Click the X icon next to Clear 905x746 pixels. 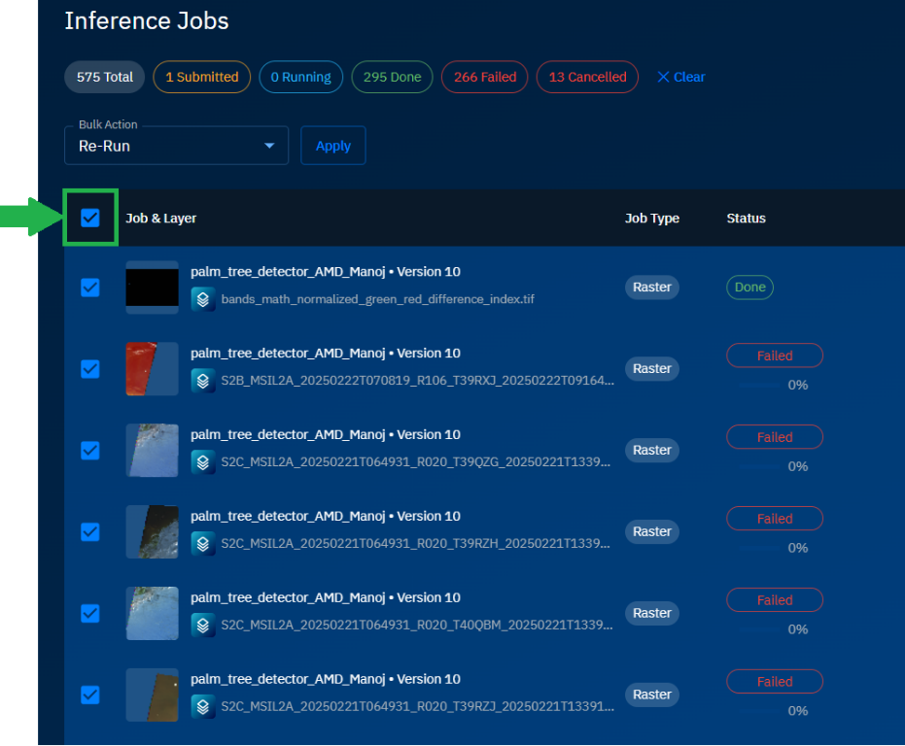663,77
